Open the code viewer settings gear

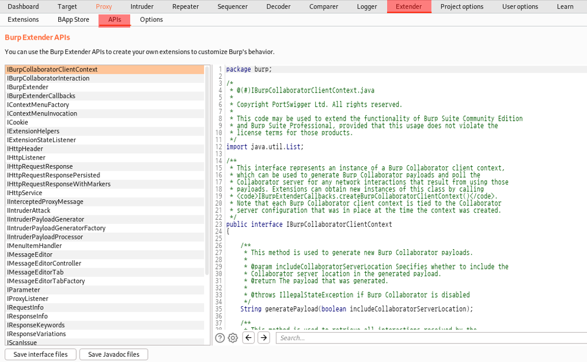pyautogui.click(x=233, y=338)
